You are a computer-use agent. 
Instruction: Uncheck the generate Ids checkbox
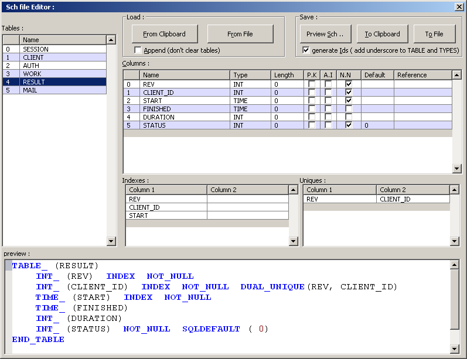[306, 50]
